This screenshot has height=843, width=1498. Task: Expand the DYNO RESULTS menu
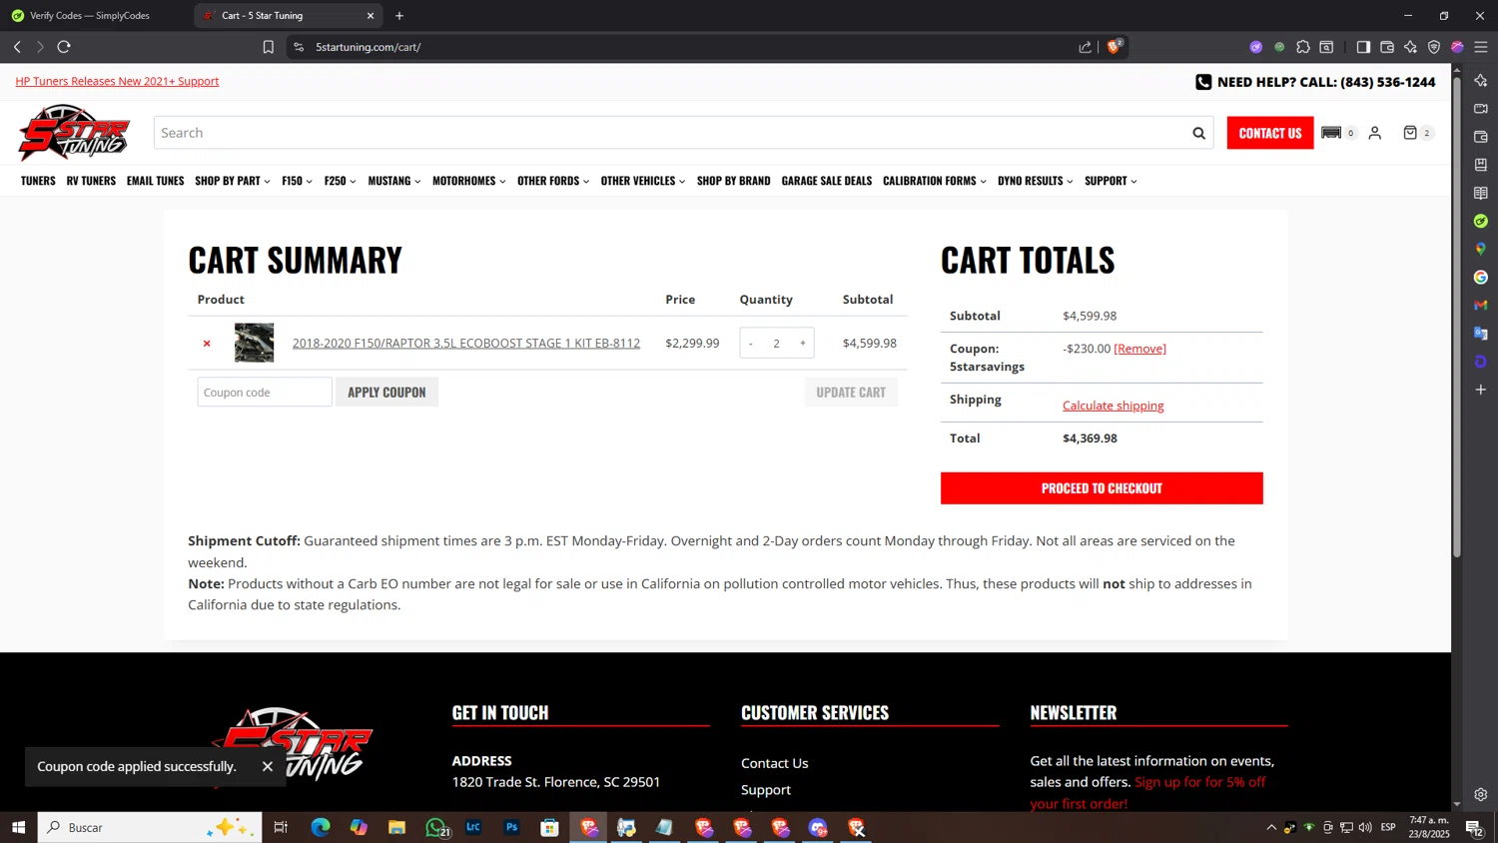click(1036, 181)
